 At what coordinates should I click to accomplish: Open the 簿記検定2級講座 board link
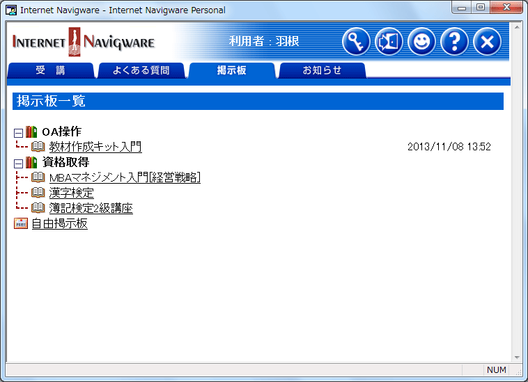(91, 208)
